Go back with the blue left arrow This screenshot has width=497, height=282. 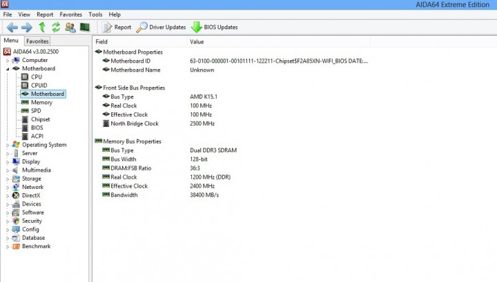12,28
